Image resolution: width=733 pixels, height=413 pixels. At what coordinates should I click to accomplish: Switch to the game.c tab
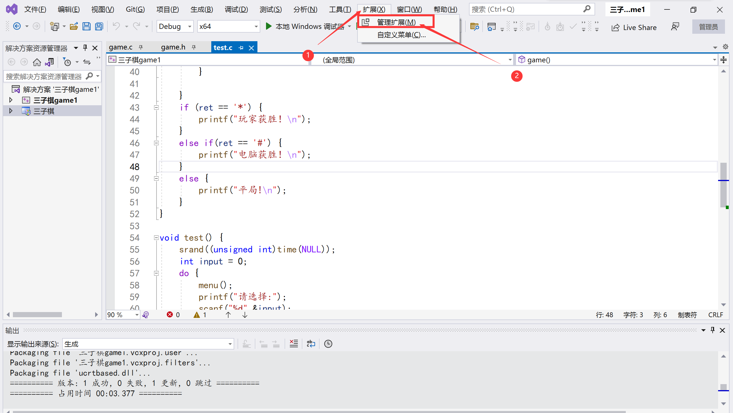pyautogui.click(x=121, y=47)
